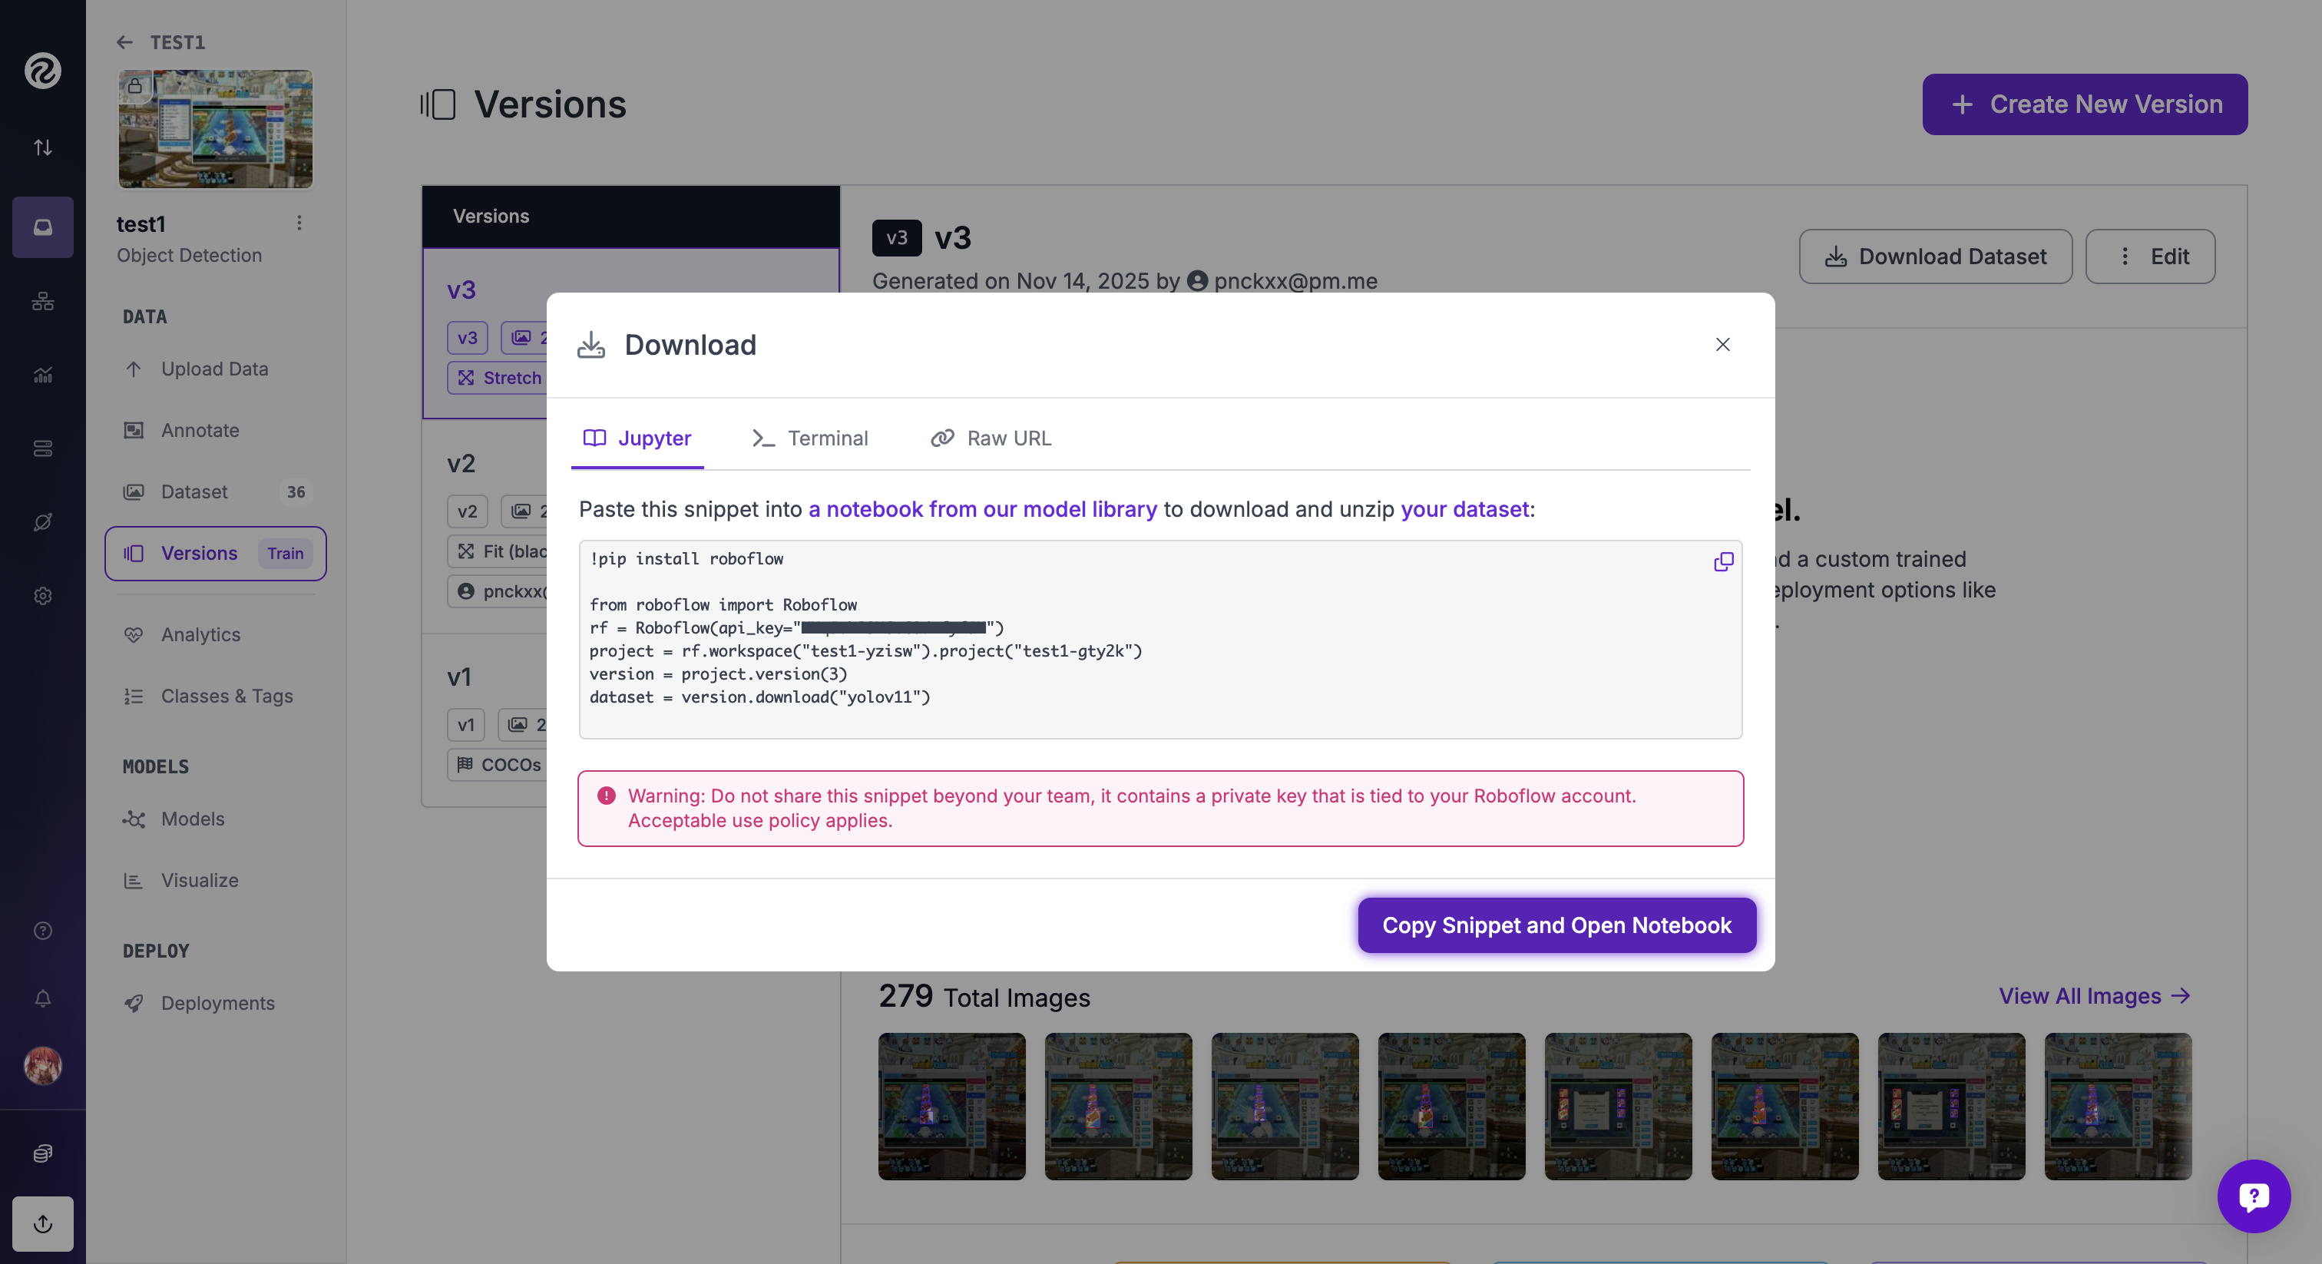The height and width of the screenshot is (1264, 2322).
Task: Open the help question-mark icon in the sidebar
Action: (x=42, y=931)
